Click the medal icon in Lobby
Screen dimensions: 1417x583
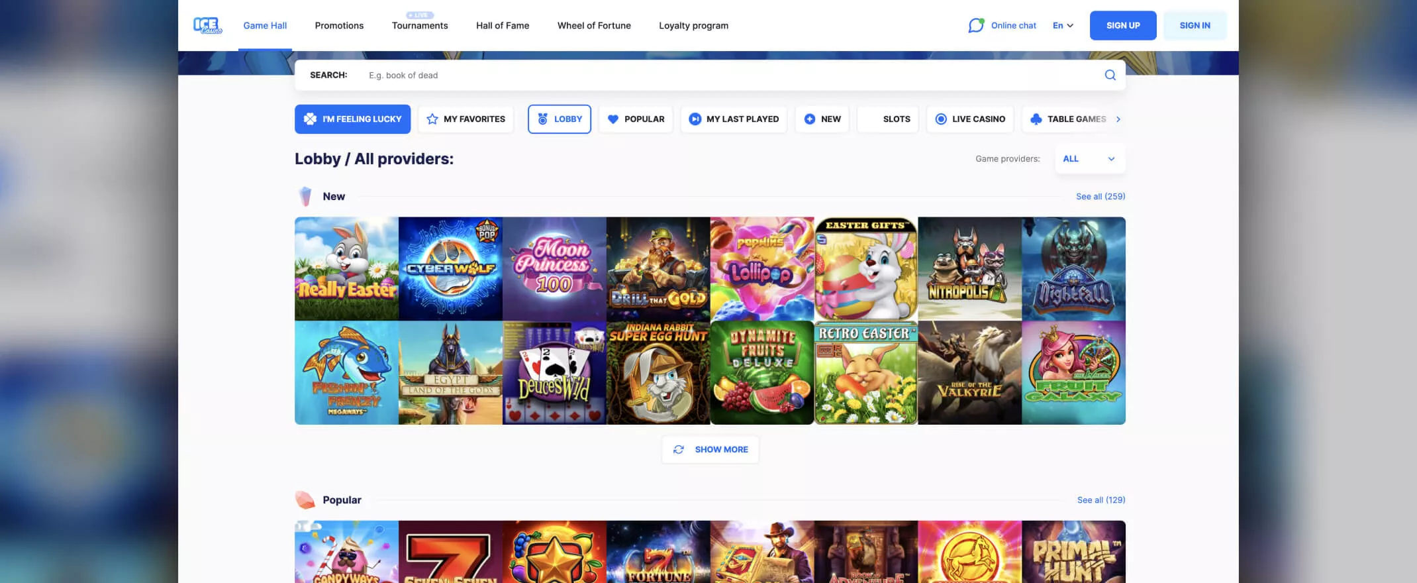pos(542,119)
